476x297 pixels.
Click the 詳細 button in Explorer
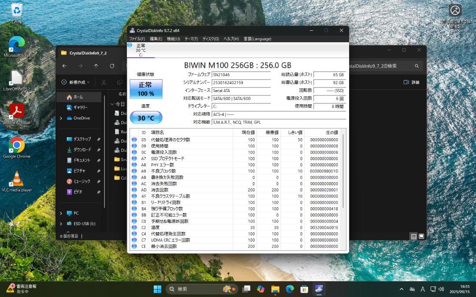(x=411, y=82)
